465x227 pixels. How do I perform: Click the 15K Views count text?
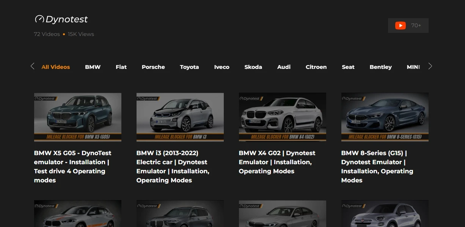(81, 34)
